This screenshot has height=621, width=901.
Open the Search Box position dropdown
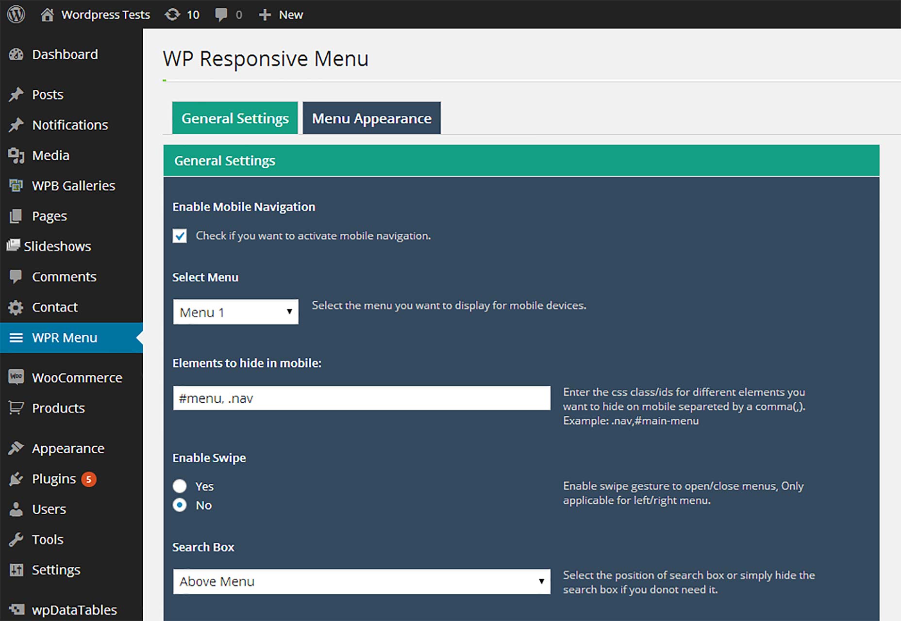point(362,581)
